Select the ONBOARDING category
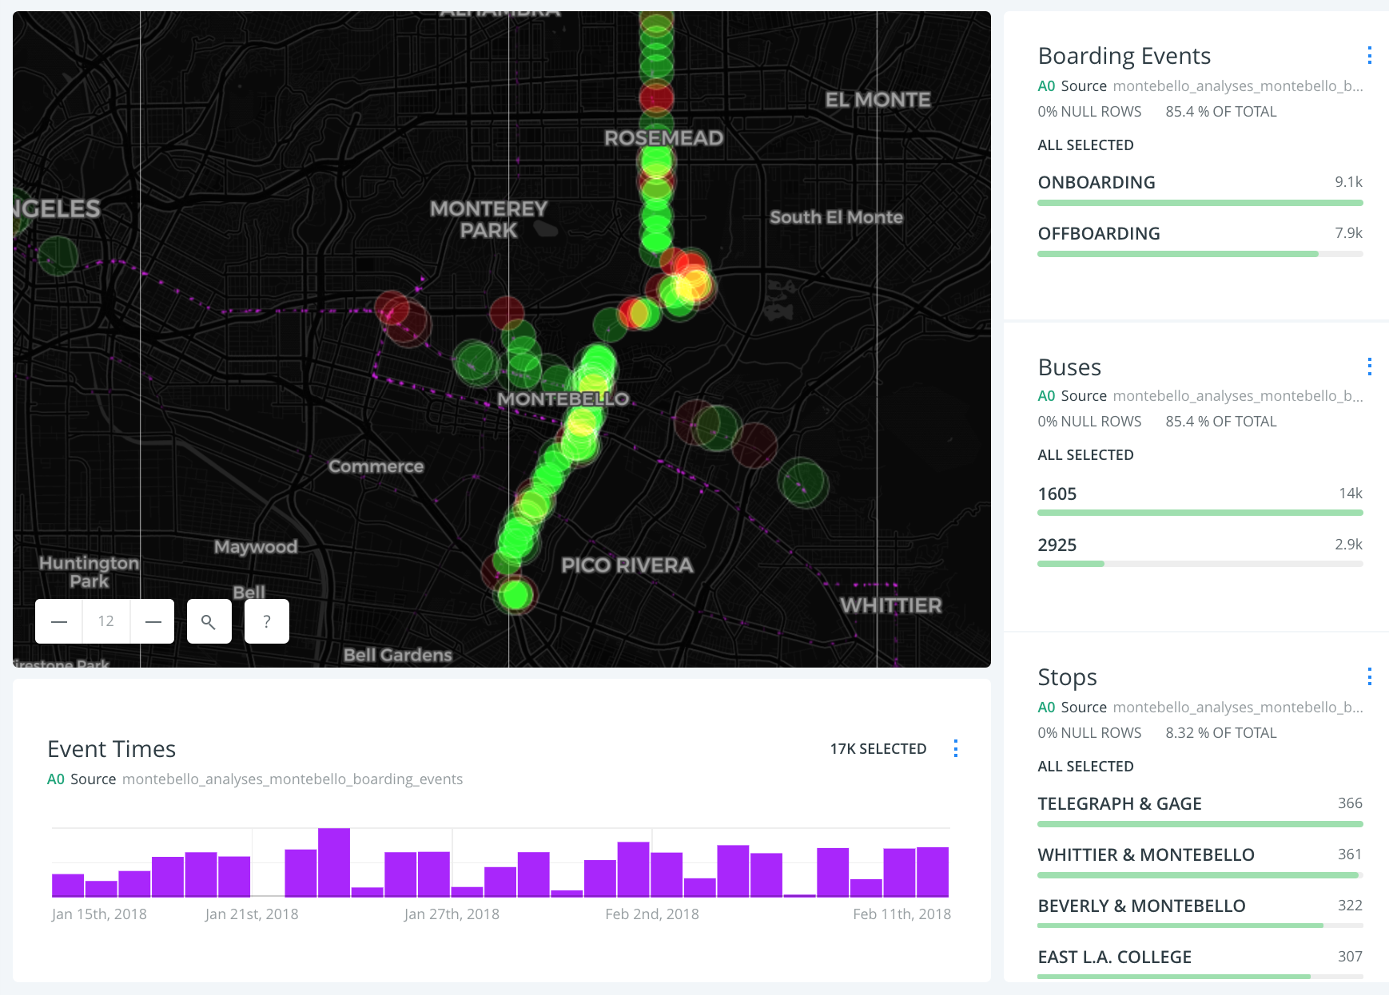 [1096, 183]
